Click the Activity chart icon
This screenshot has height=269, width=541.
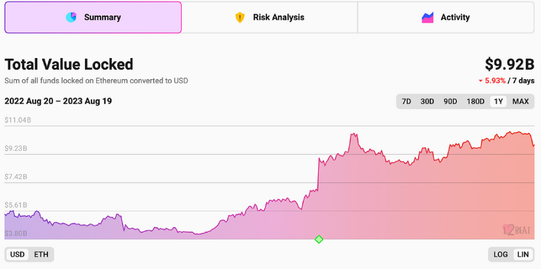pos(428,17)
